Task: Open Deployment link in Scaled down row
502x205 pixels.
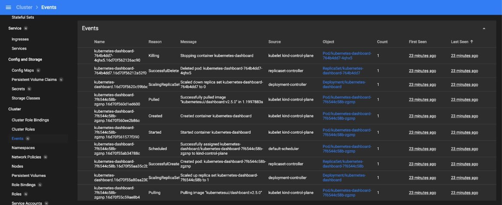Action: [344, 84]
